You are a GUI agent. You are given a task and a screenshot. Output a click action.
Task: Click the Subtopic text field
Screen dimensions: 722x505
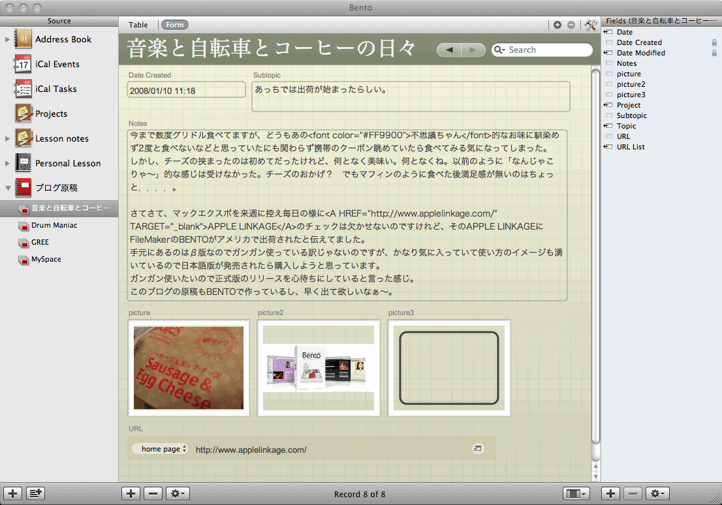pos(411,97)
